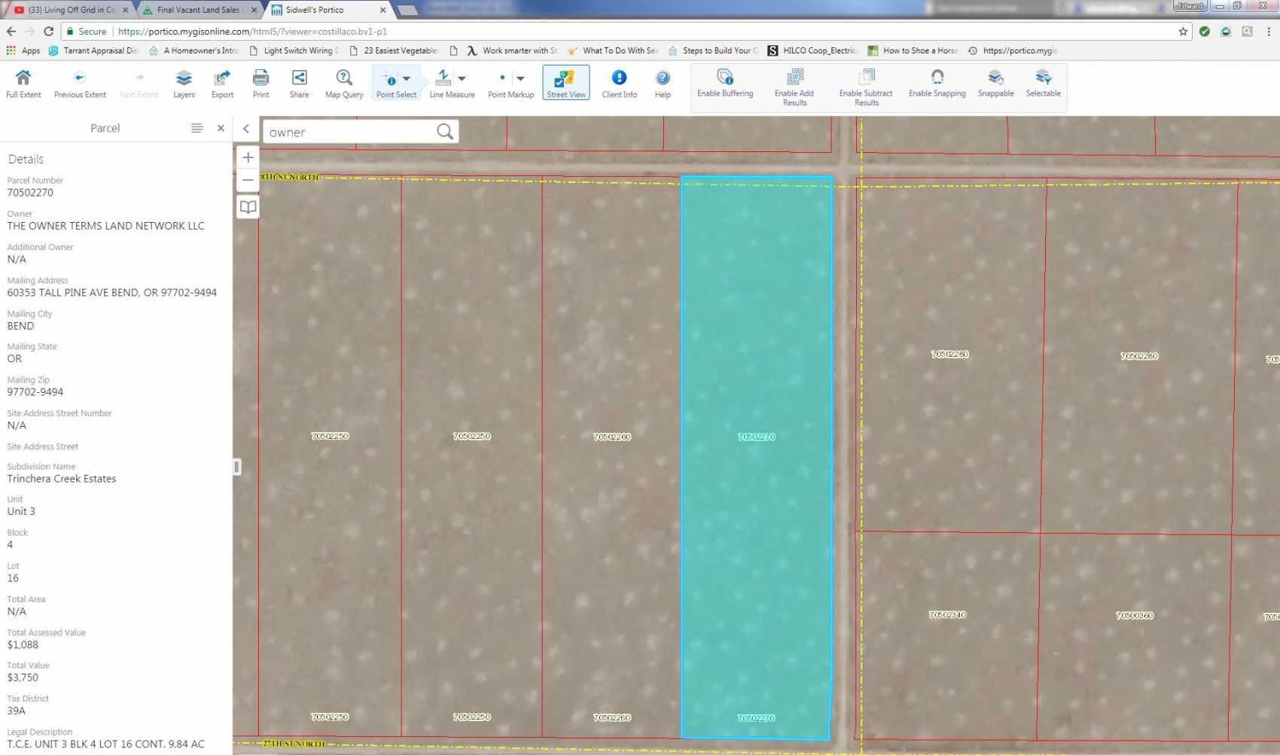Image resolution: width=1280 pixels, height=755 pixels.
Task: Open Work smarter with St bookmark
Action: pyautogui.click(x=512, y=50)
